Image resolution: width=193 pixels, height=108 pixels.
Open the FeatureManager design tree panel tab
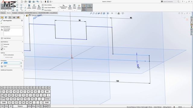2,17
